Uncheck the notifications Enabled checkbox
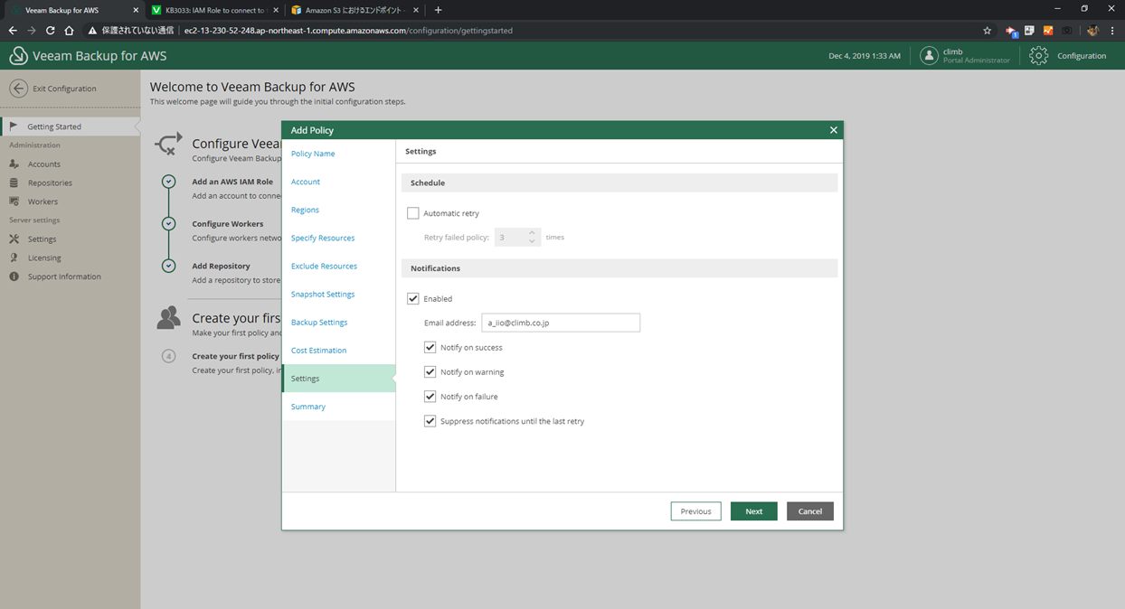Image resolution: width=1125 pixels, height=609 pixels. pyautogui.click(x=413, y=299)
